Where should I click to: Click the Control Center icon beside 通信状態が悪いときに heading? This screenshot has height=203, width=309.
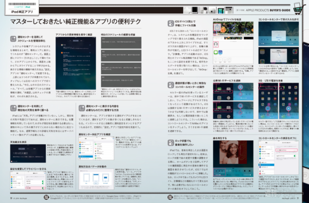pyautogui.click(x=170, y=85)
